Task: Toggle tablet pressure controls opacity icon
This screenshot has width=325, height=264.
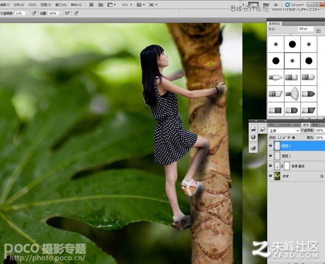Action: point(34,13)
